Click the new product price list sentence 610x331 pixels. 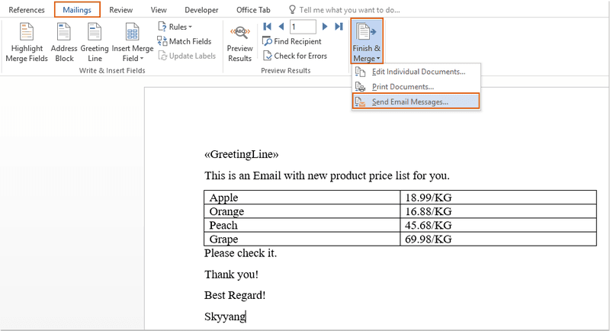[327, 176]
